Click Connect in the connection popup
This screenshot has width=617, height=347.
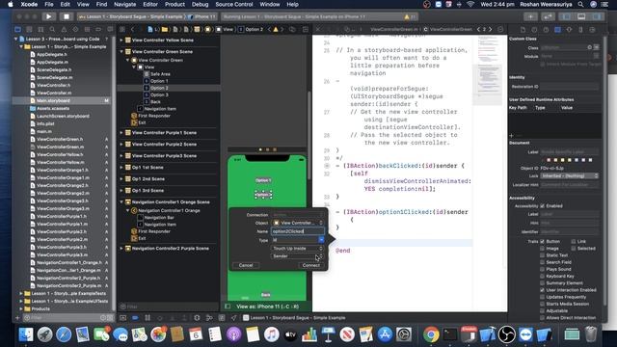tap(310, 265)
